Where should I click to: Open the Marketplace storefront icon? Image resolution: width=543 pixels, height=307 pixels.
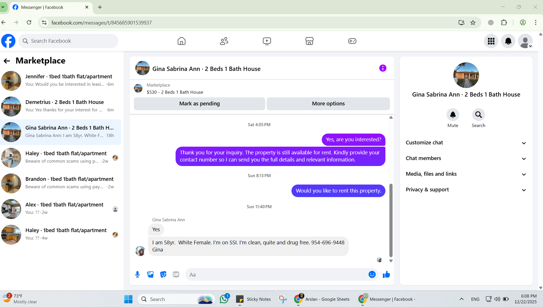pyautogui.click(x=309, y=41)
